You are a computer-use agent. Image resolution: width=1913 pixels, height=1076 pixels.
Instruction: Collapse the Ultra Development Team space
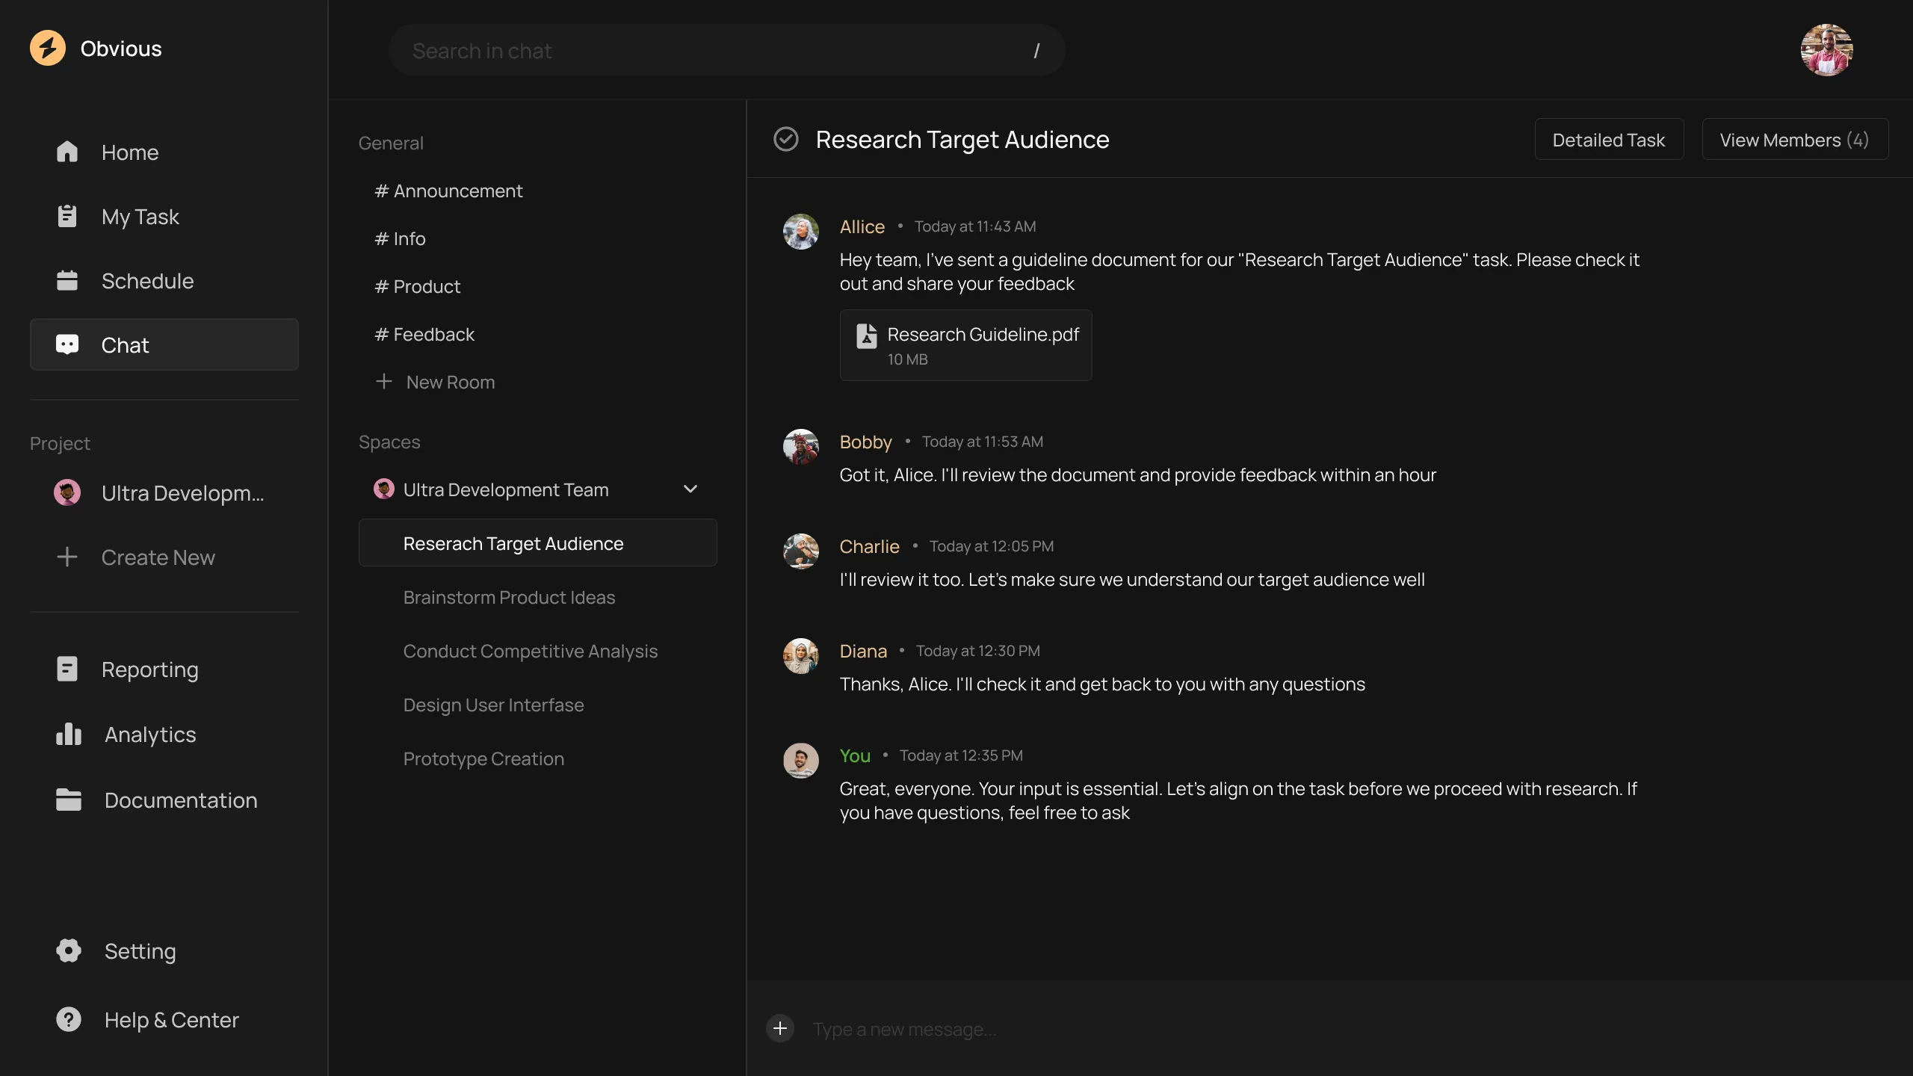[690, 489]
